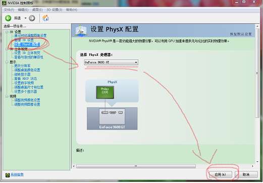Open the PhysX processor combo box
Screen dimensions: 263x183
coord(111,63)
